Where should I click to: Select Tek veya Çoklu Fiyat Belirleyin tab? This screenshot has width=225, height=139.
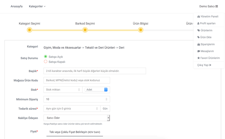tap(75, 132)
